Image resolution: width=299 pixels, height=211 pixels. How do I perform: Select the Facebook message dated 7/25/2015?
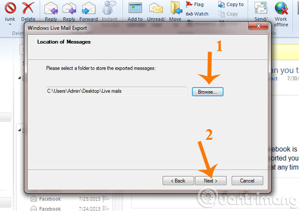(70, 199)
